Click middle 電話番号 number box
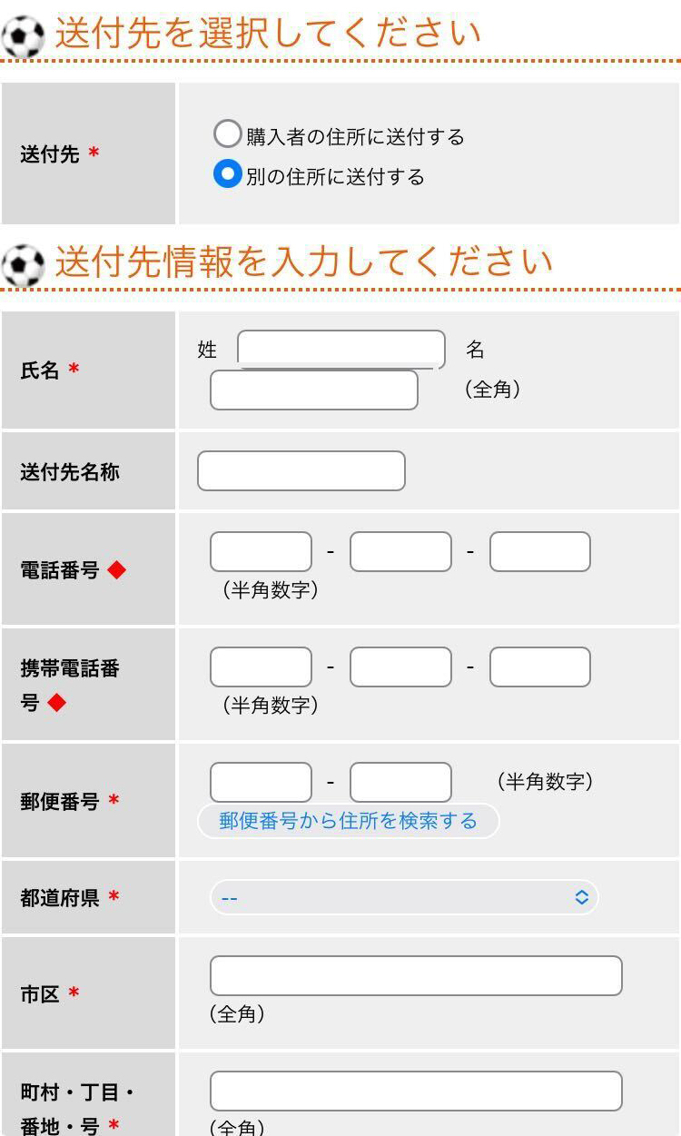Viewport: 681px width, 1136px height. [400, 552]
